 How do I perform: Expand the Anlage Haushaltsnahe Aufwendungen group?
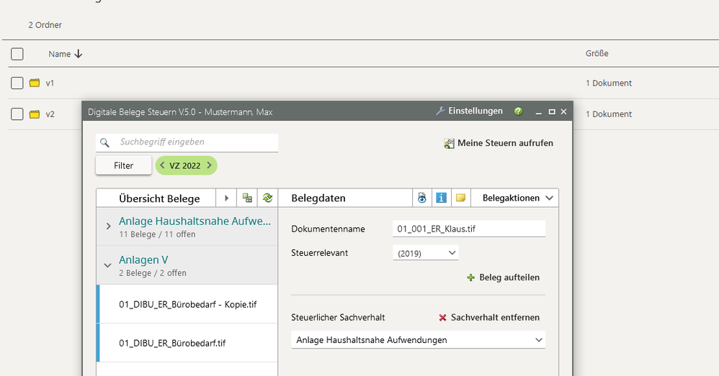pos(108,226)
